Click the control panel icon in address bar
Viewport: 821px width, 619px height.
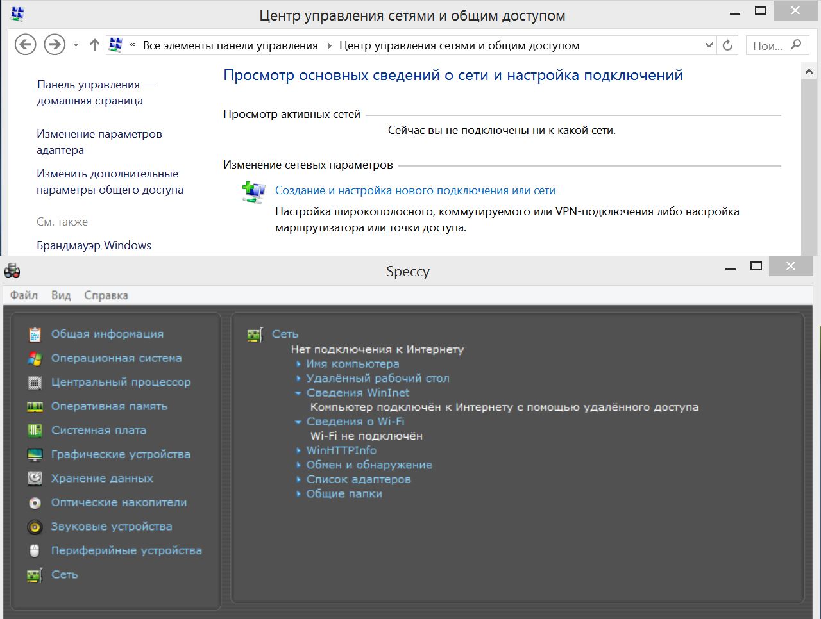point(115,45)
